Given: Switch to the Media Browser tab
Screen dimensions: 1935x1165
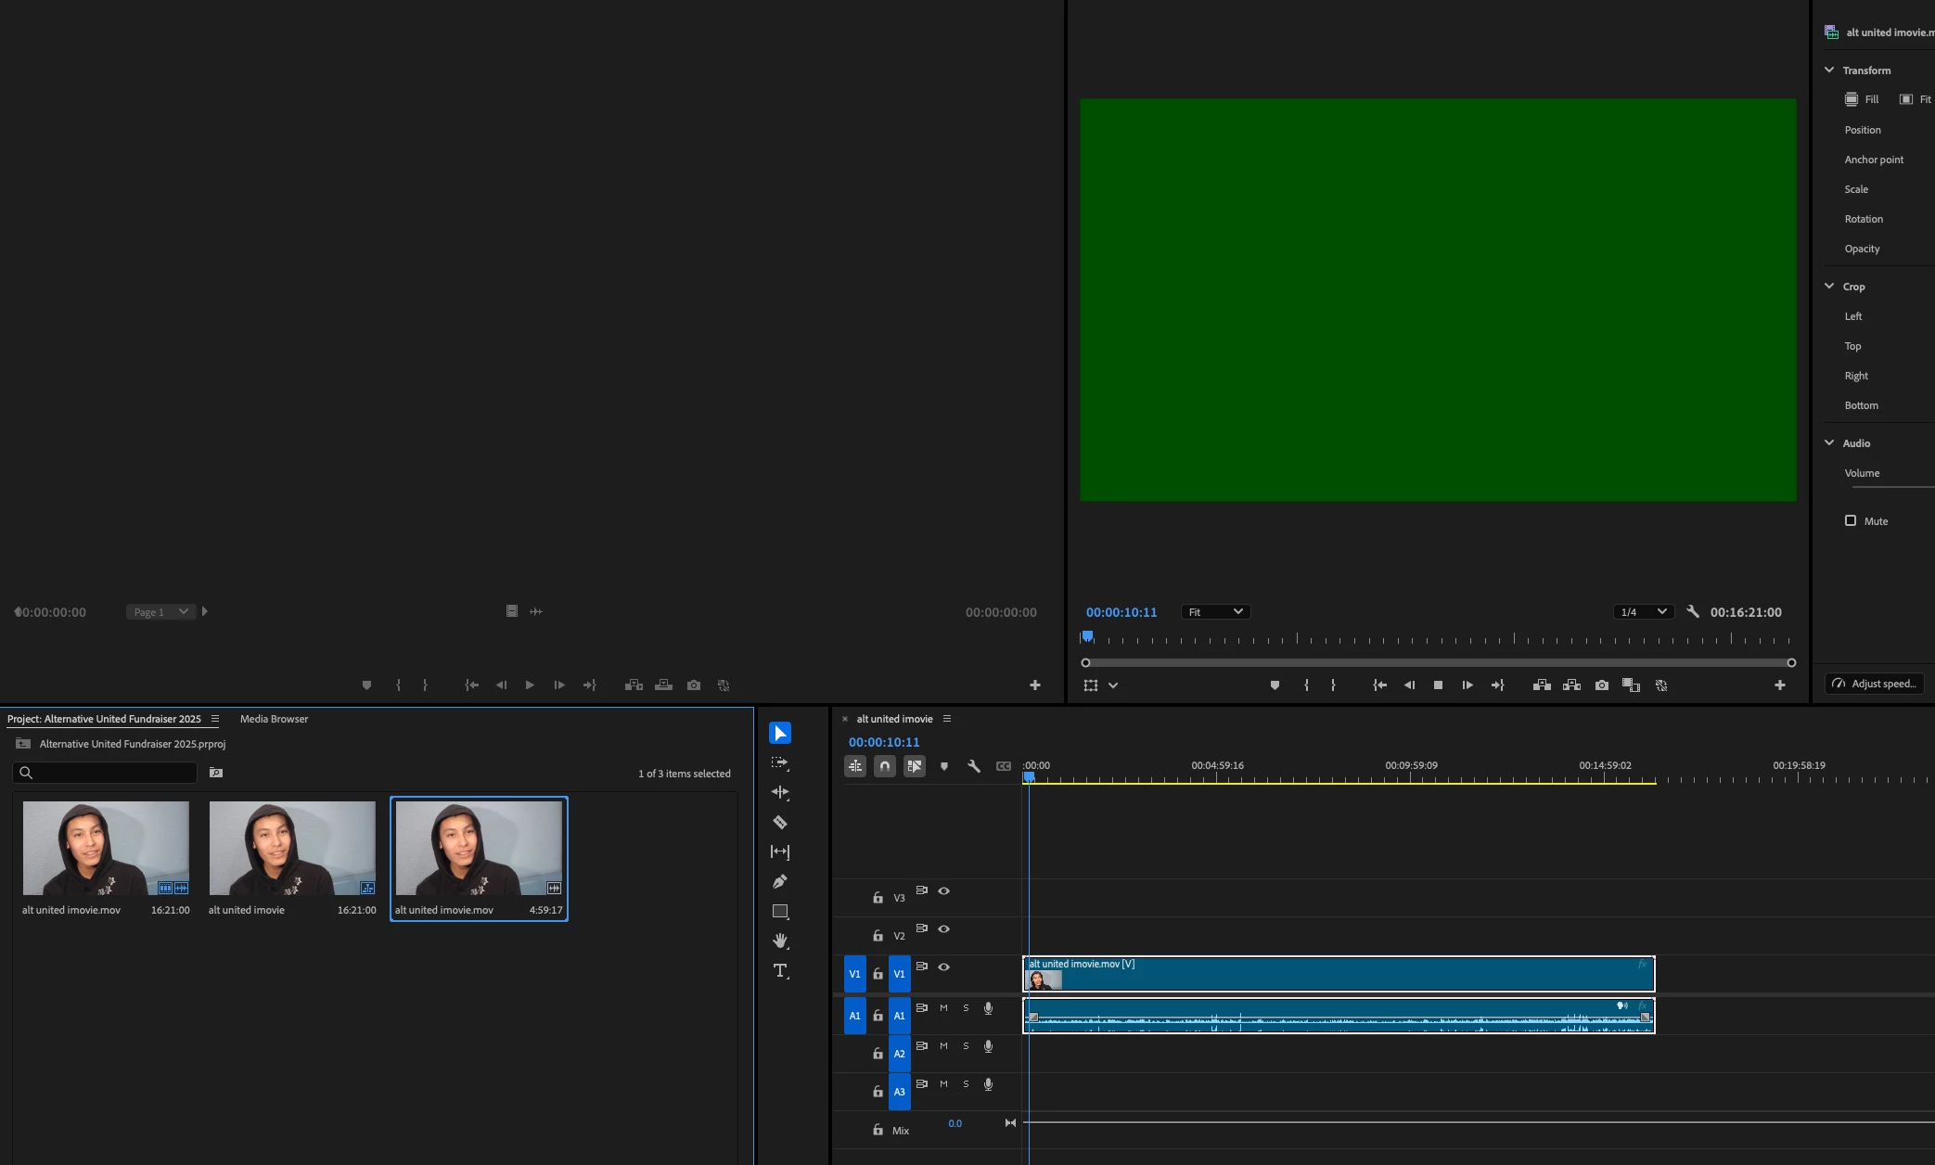Looking at the screenshot, I should coord(274,719).
